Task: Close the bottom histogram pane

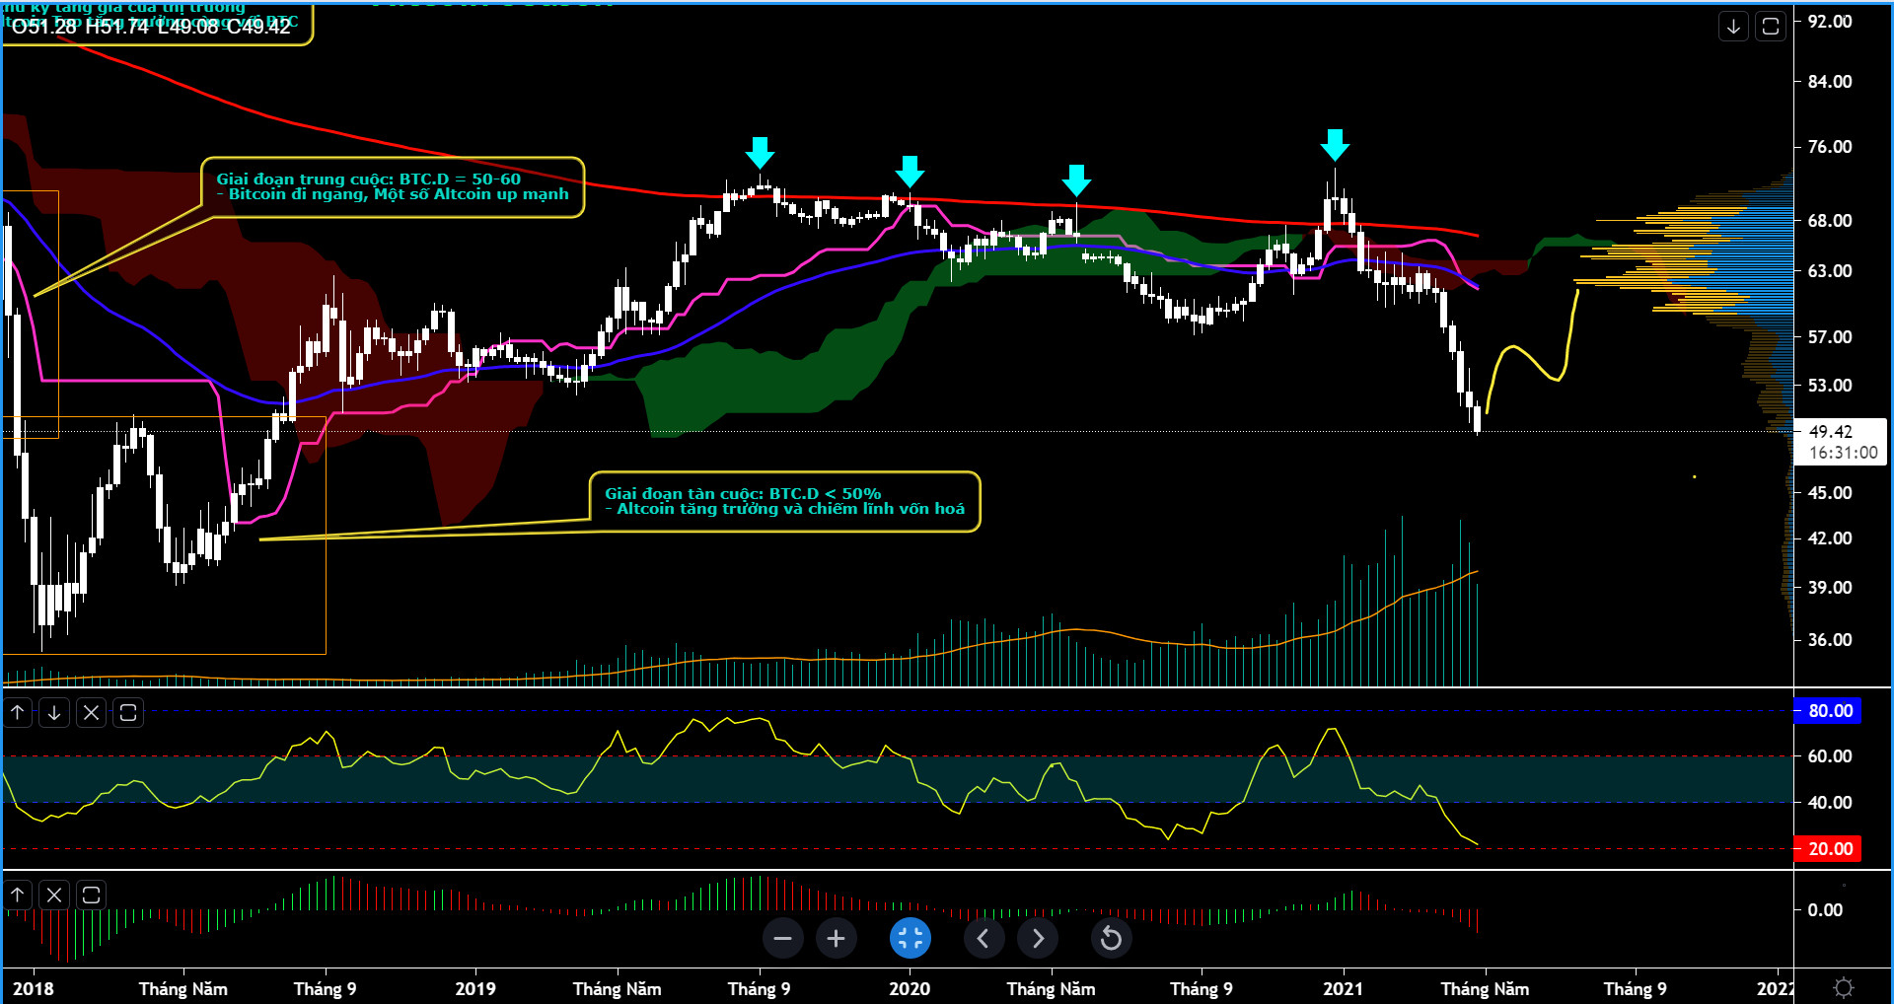Action: click(x=54, y=895)
